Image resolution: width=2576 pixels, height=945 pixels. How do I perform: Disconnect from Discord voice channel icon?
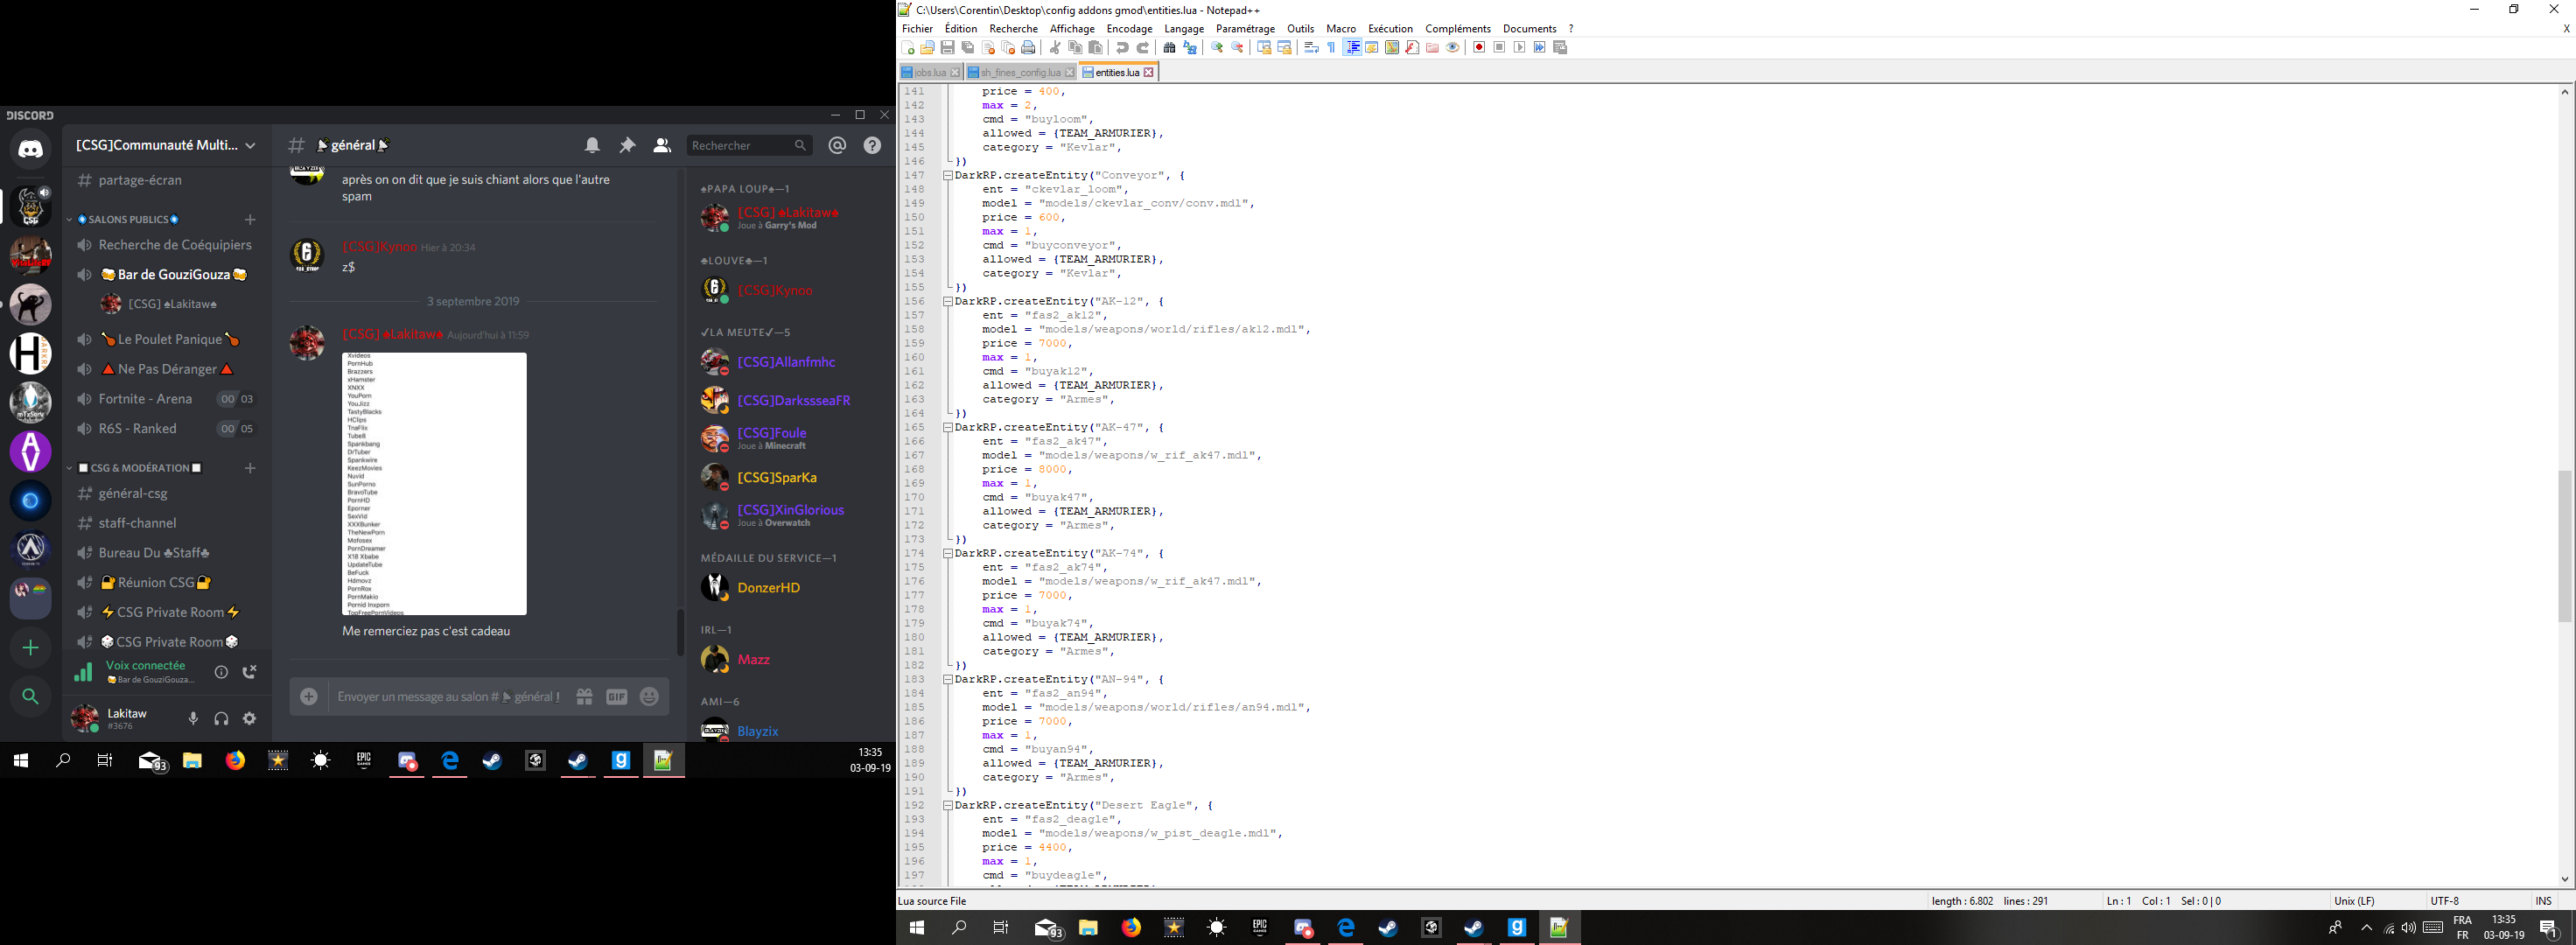[x=250, y=672]
